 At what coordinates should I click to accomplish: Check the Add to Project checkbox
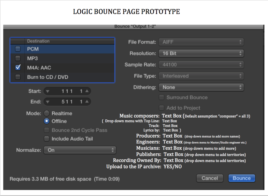(x=161, y=108)
